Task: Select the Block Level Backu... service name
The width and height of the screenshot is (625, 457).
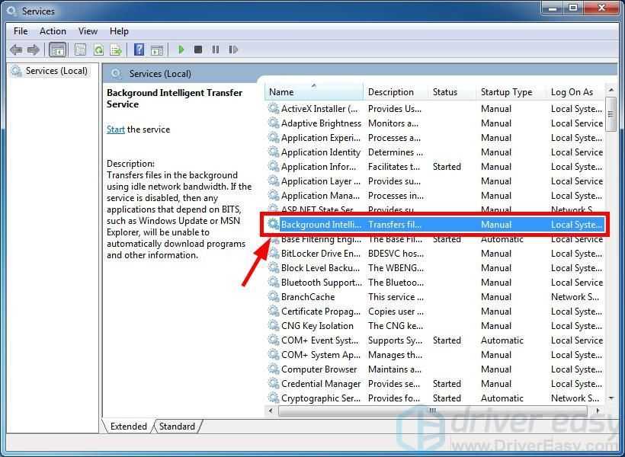Action: point(320,268)
